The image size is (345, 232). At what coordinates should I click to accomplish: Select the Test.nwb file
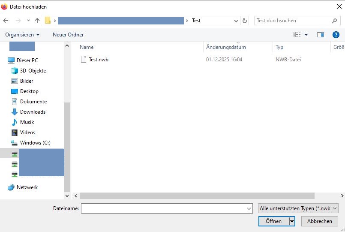click(x=98, y=60)
